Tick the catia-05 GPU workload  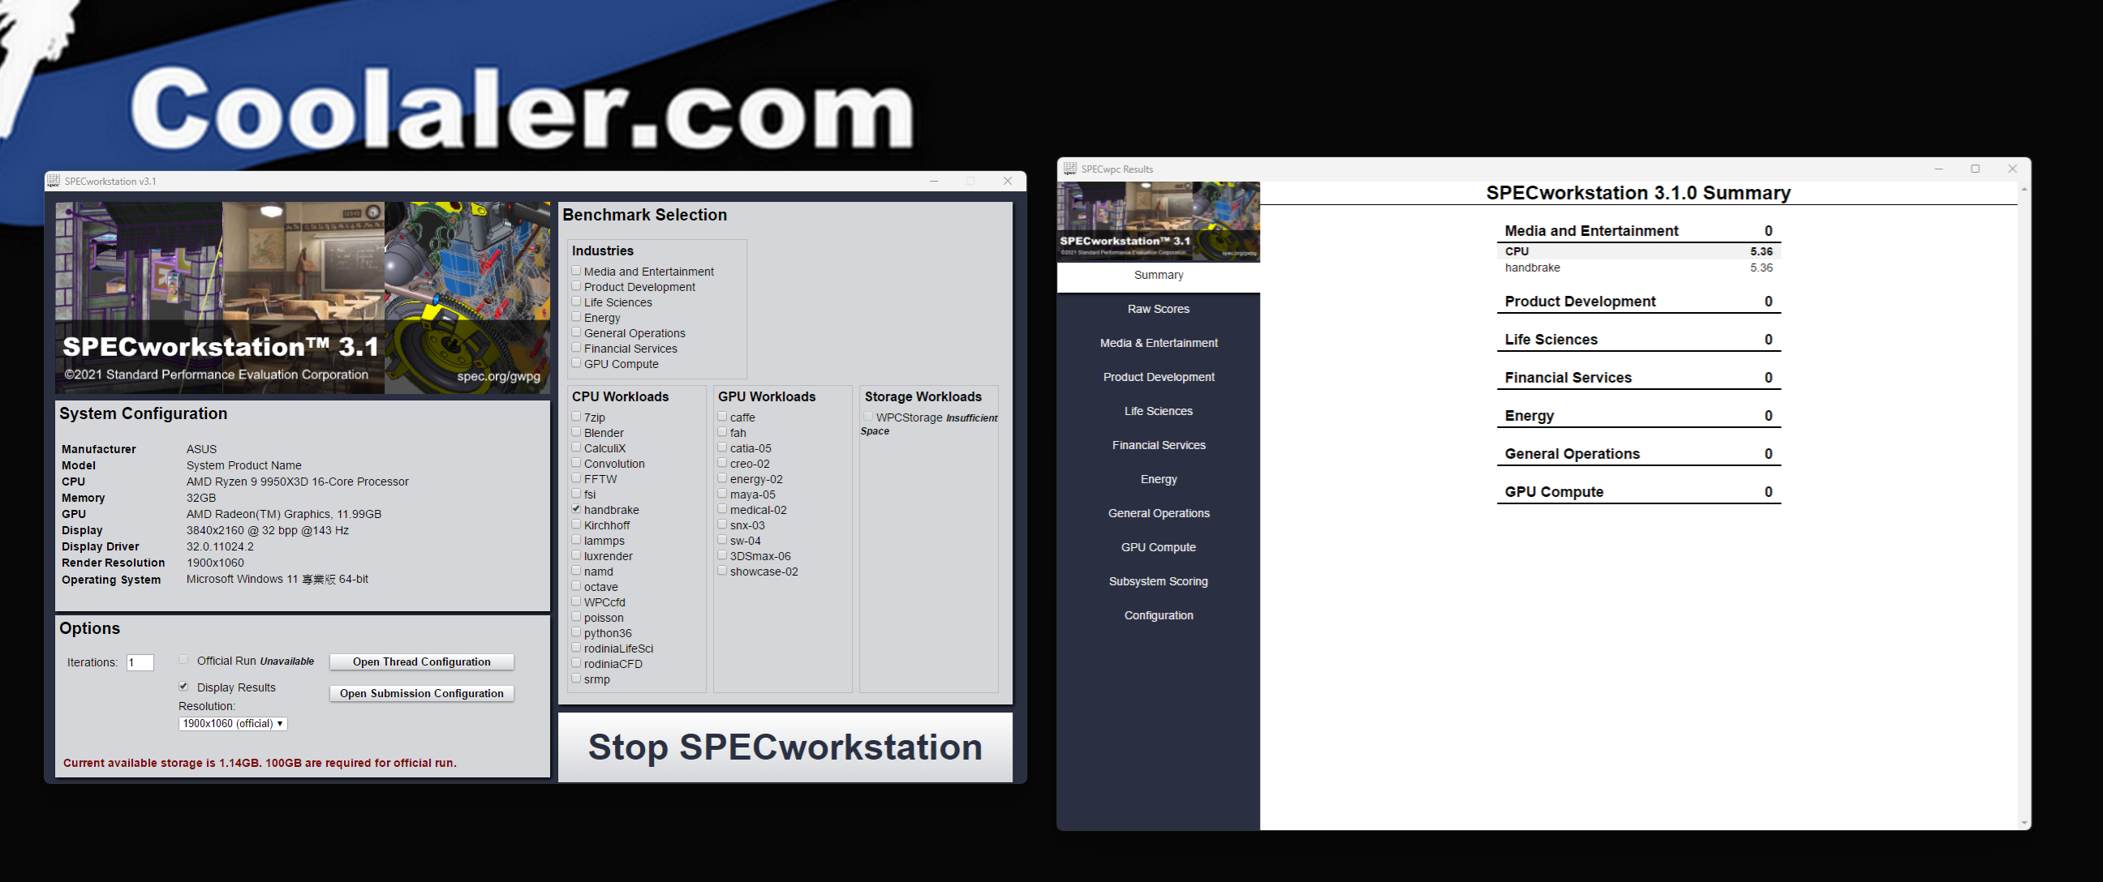722,448
